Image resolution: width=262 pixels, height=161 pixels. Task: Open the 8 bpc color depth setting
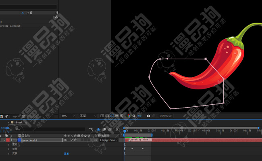[x=15, y=117]
